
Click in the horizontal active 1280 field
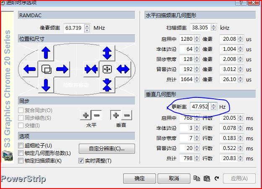click(187, 39)
